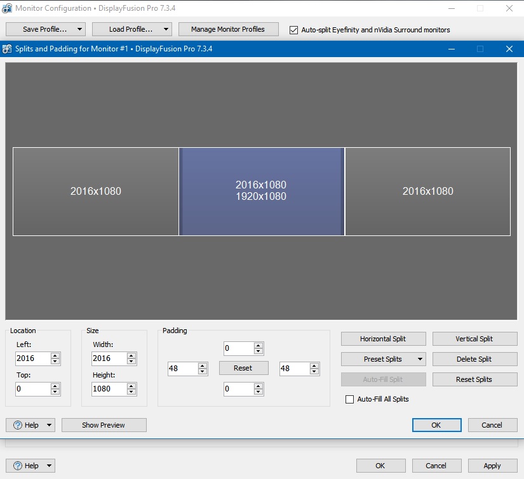Reset padding with the Reset button
This screenshot has width=524, height=479.
243,368
